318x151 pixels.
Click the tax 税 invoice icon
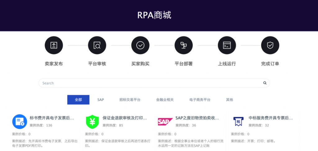238,121
